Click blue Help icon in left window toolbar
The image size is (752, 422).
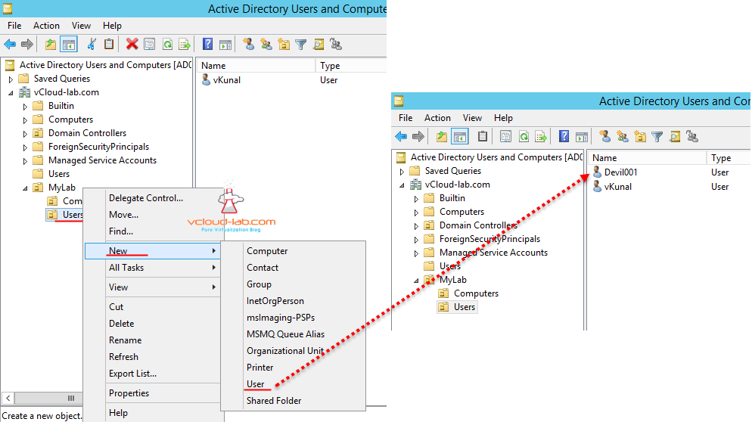[207, 44]
